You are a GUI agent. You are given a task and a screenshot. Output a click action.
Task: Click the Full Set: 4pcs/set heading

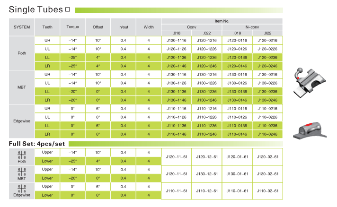(37, 144)
